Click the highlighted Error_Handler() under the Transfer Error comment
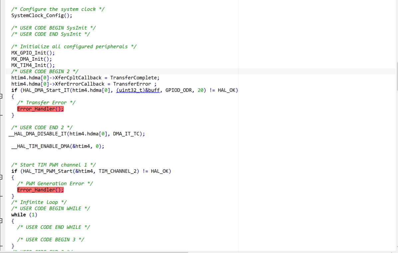Image resolution: width=398 pixels, height=253 pixels. click(x=40, y=109)
